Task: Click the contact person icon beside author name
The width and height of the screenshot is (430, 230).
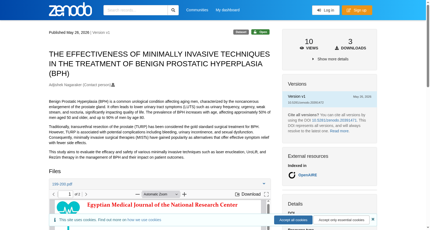Action: pos(113,85)
